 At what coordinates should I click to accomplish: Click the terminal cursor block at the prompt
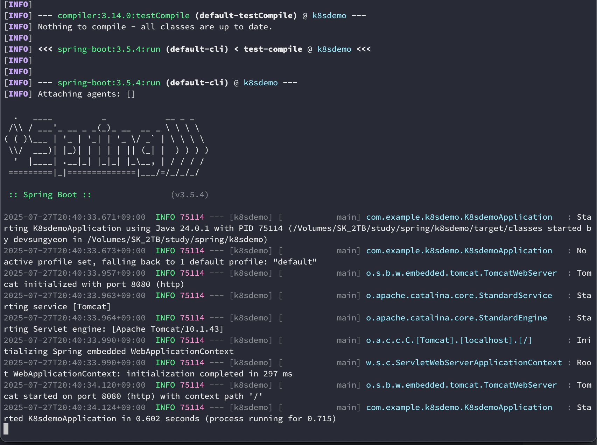click(x=6, y=429)
